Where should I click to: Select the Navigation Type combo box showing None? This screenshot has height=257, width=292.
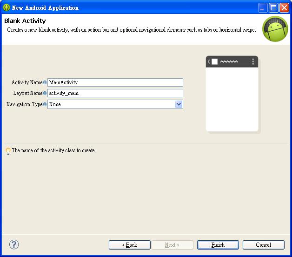[115, 104]
